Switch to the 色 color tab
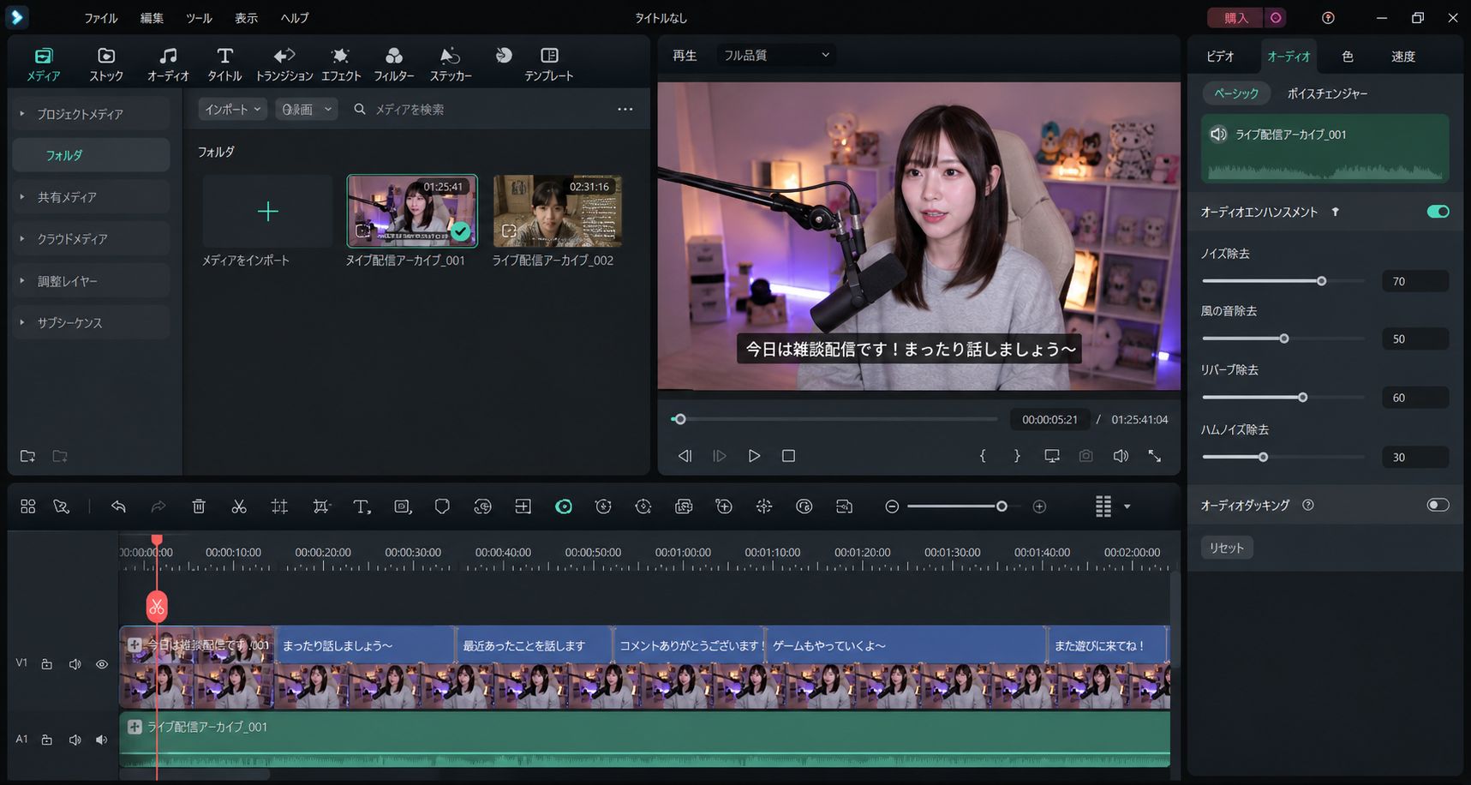Screen dimensions: 1471x785 (x=1348, y=57)
